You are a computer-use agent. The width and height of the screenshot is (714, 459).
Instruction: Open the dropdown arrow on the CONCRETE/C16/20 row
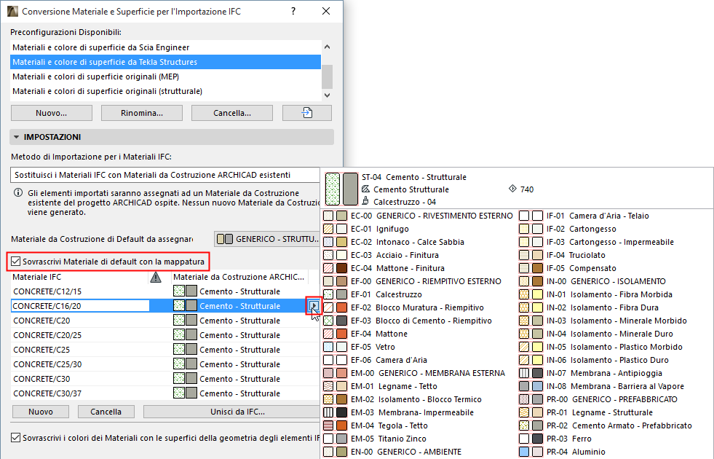[x=314, y=306]
